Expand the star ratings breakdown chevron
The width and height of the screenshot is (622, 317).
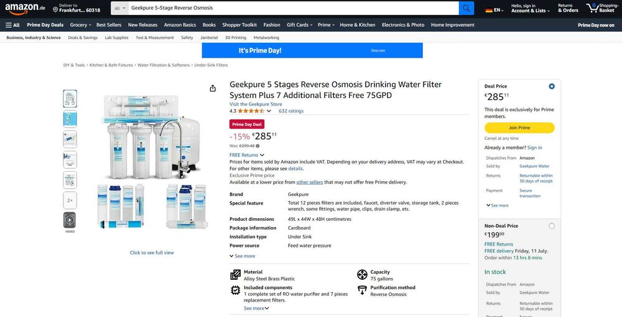pos(269,111)
